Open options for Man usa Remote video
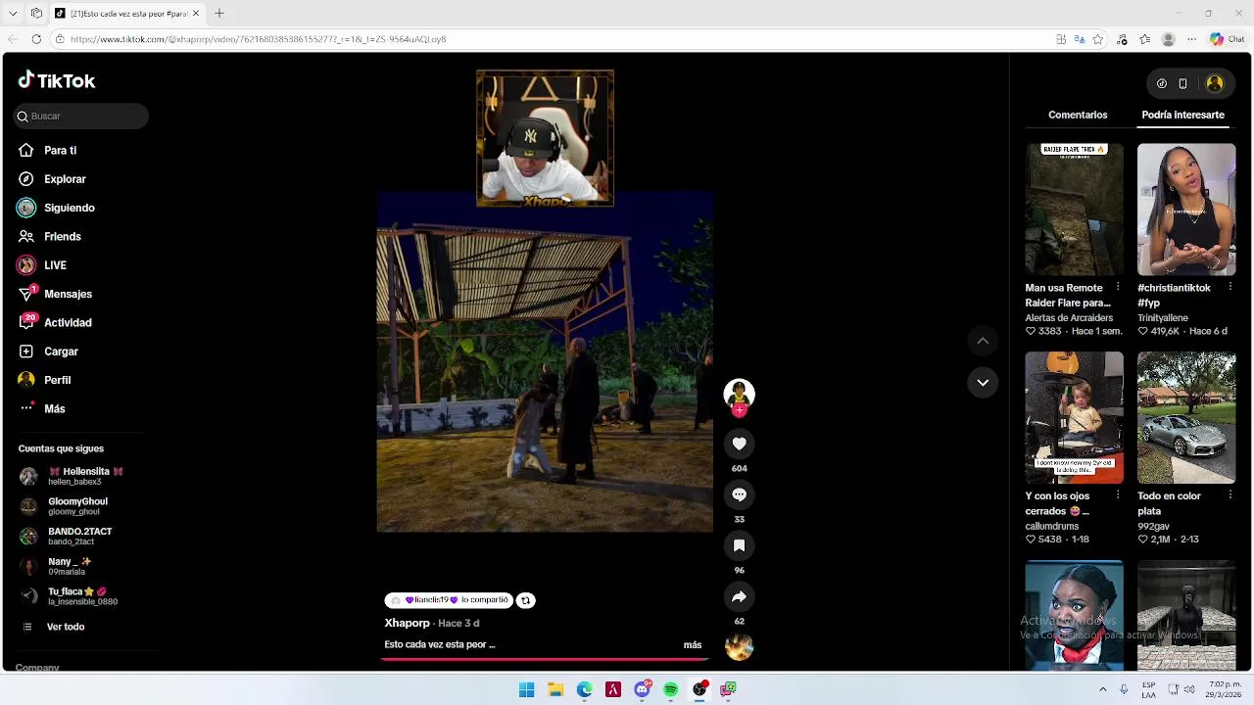 tap(1118, 288)
